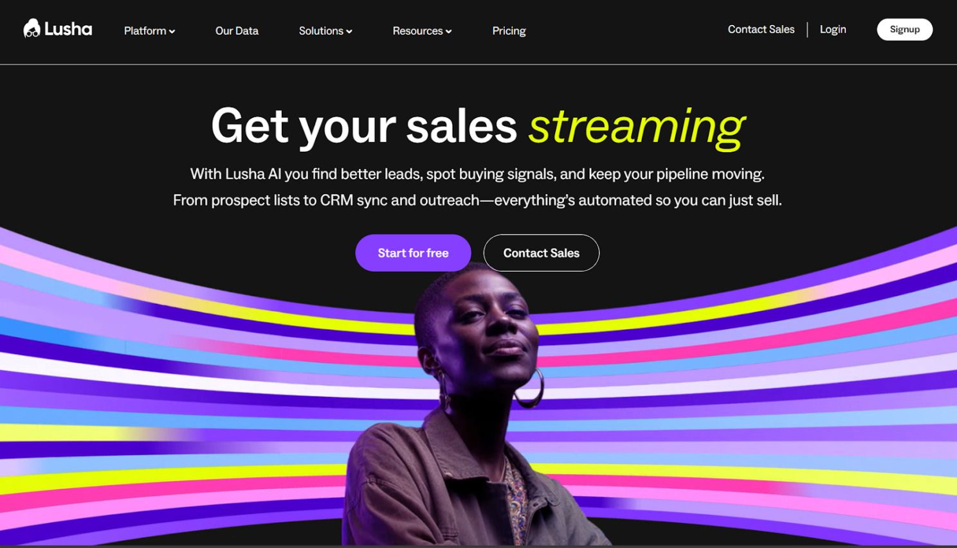The image size is (957, 548).
Task: Click the chevron arrow beside Resources
Action: pyautogui.click(x=448, y=31)
